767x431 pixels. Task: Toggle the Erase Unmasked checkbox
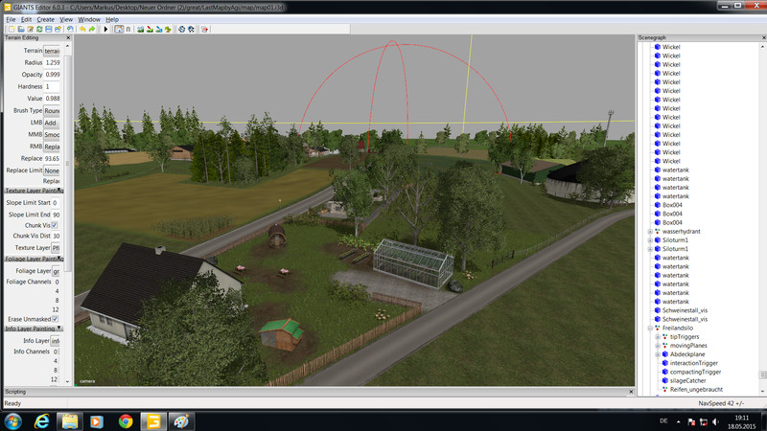tap(55, 318)
